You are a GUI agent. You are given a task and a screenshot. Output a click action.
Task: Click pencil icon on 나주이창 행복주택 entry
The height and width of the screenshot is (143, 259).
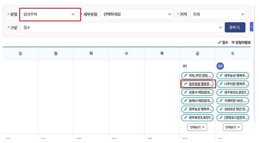221,84
